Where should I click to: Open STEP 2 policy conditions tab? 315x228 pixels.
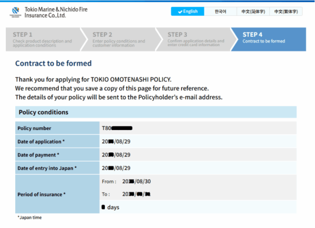point(119,38)
